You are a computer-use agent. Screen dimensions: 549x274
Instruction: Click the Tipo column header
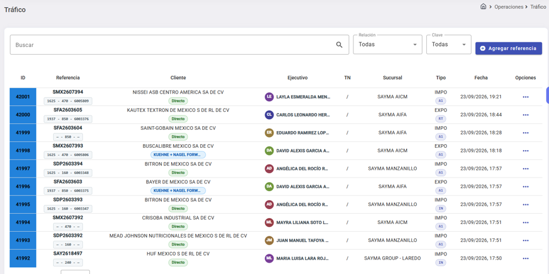[441, 77]
